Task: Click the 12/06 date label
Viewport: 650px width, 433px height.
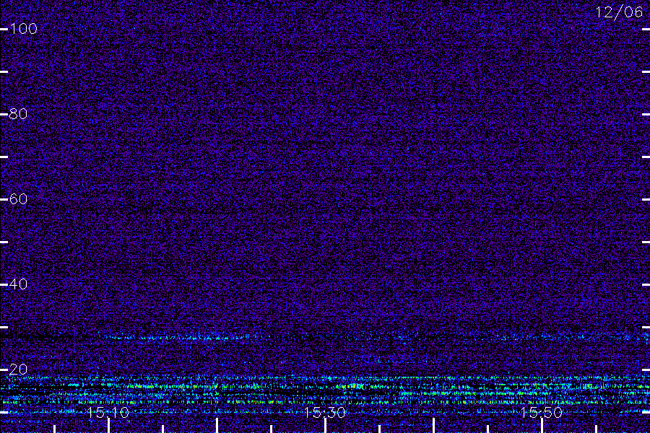Action: (x=619, y=12)
